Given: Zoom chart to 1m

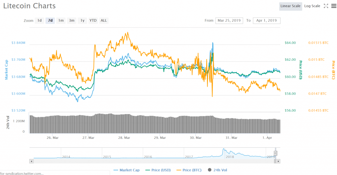Looking at the screenshot, I should (61, 20).
